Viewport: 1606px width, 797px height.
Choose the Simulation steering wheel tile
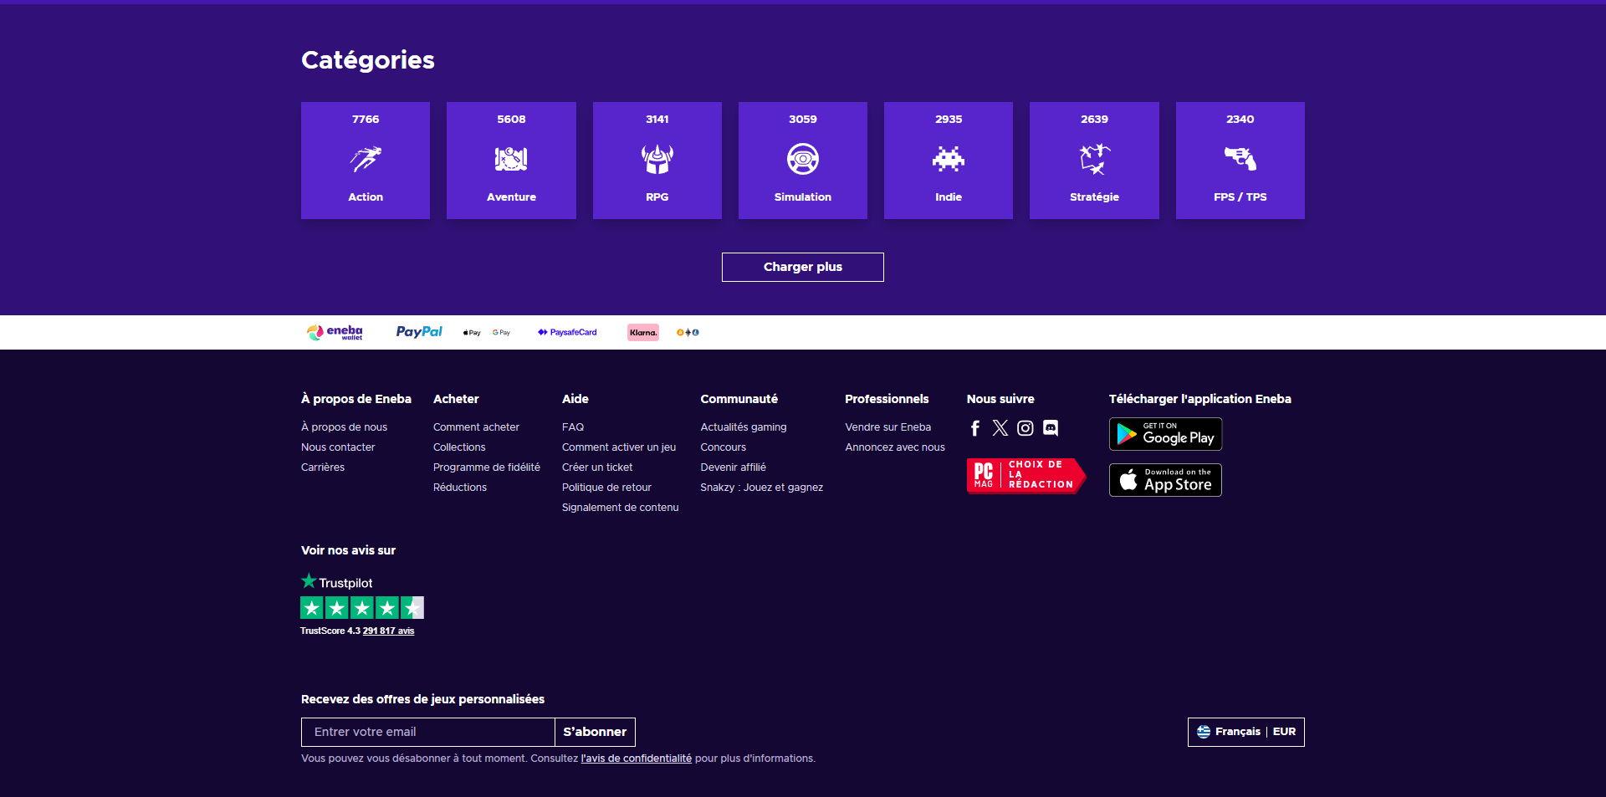point(803,161)
